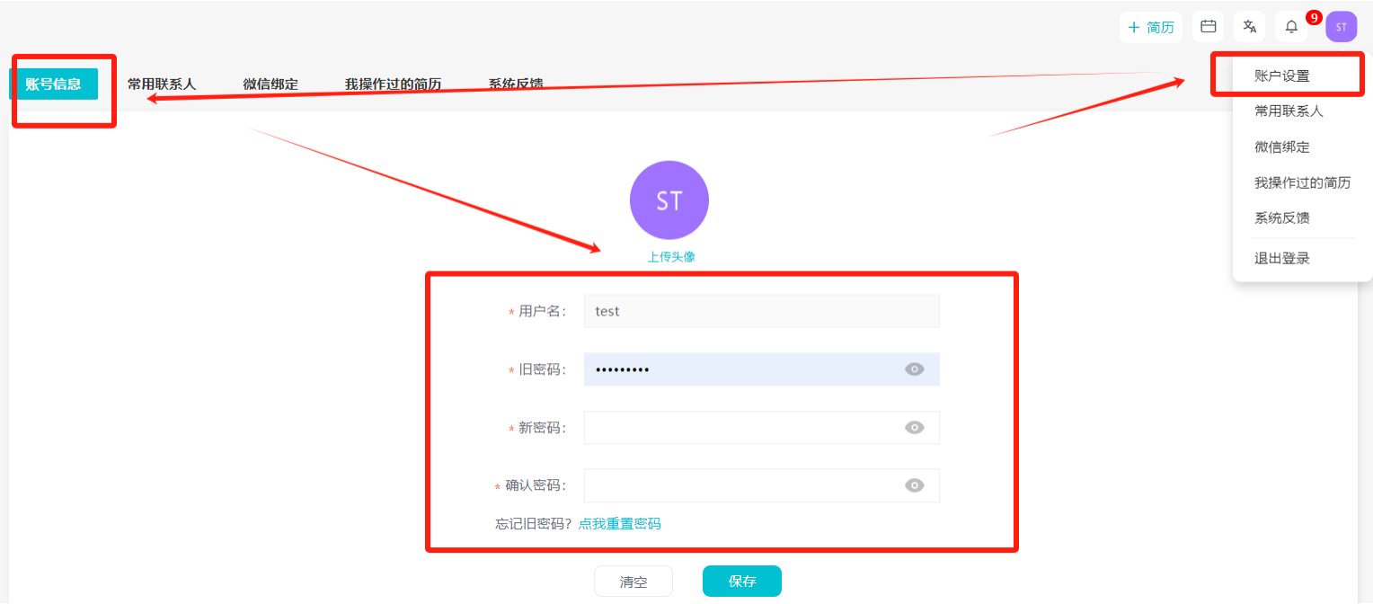The width and height of the screenshot is (1373, 604).
Task: Go to the 系统反馈 tab
Action: click(516, 84)
